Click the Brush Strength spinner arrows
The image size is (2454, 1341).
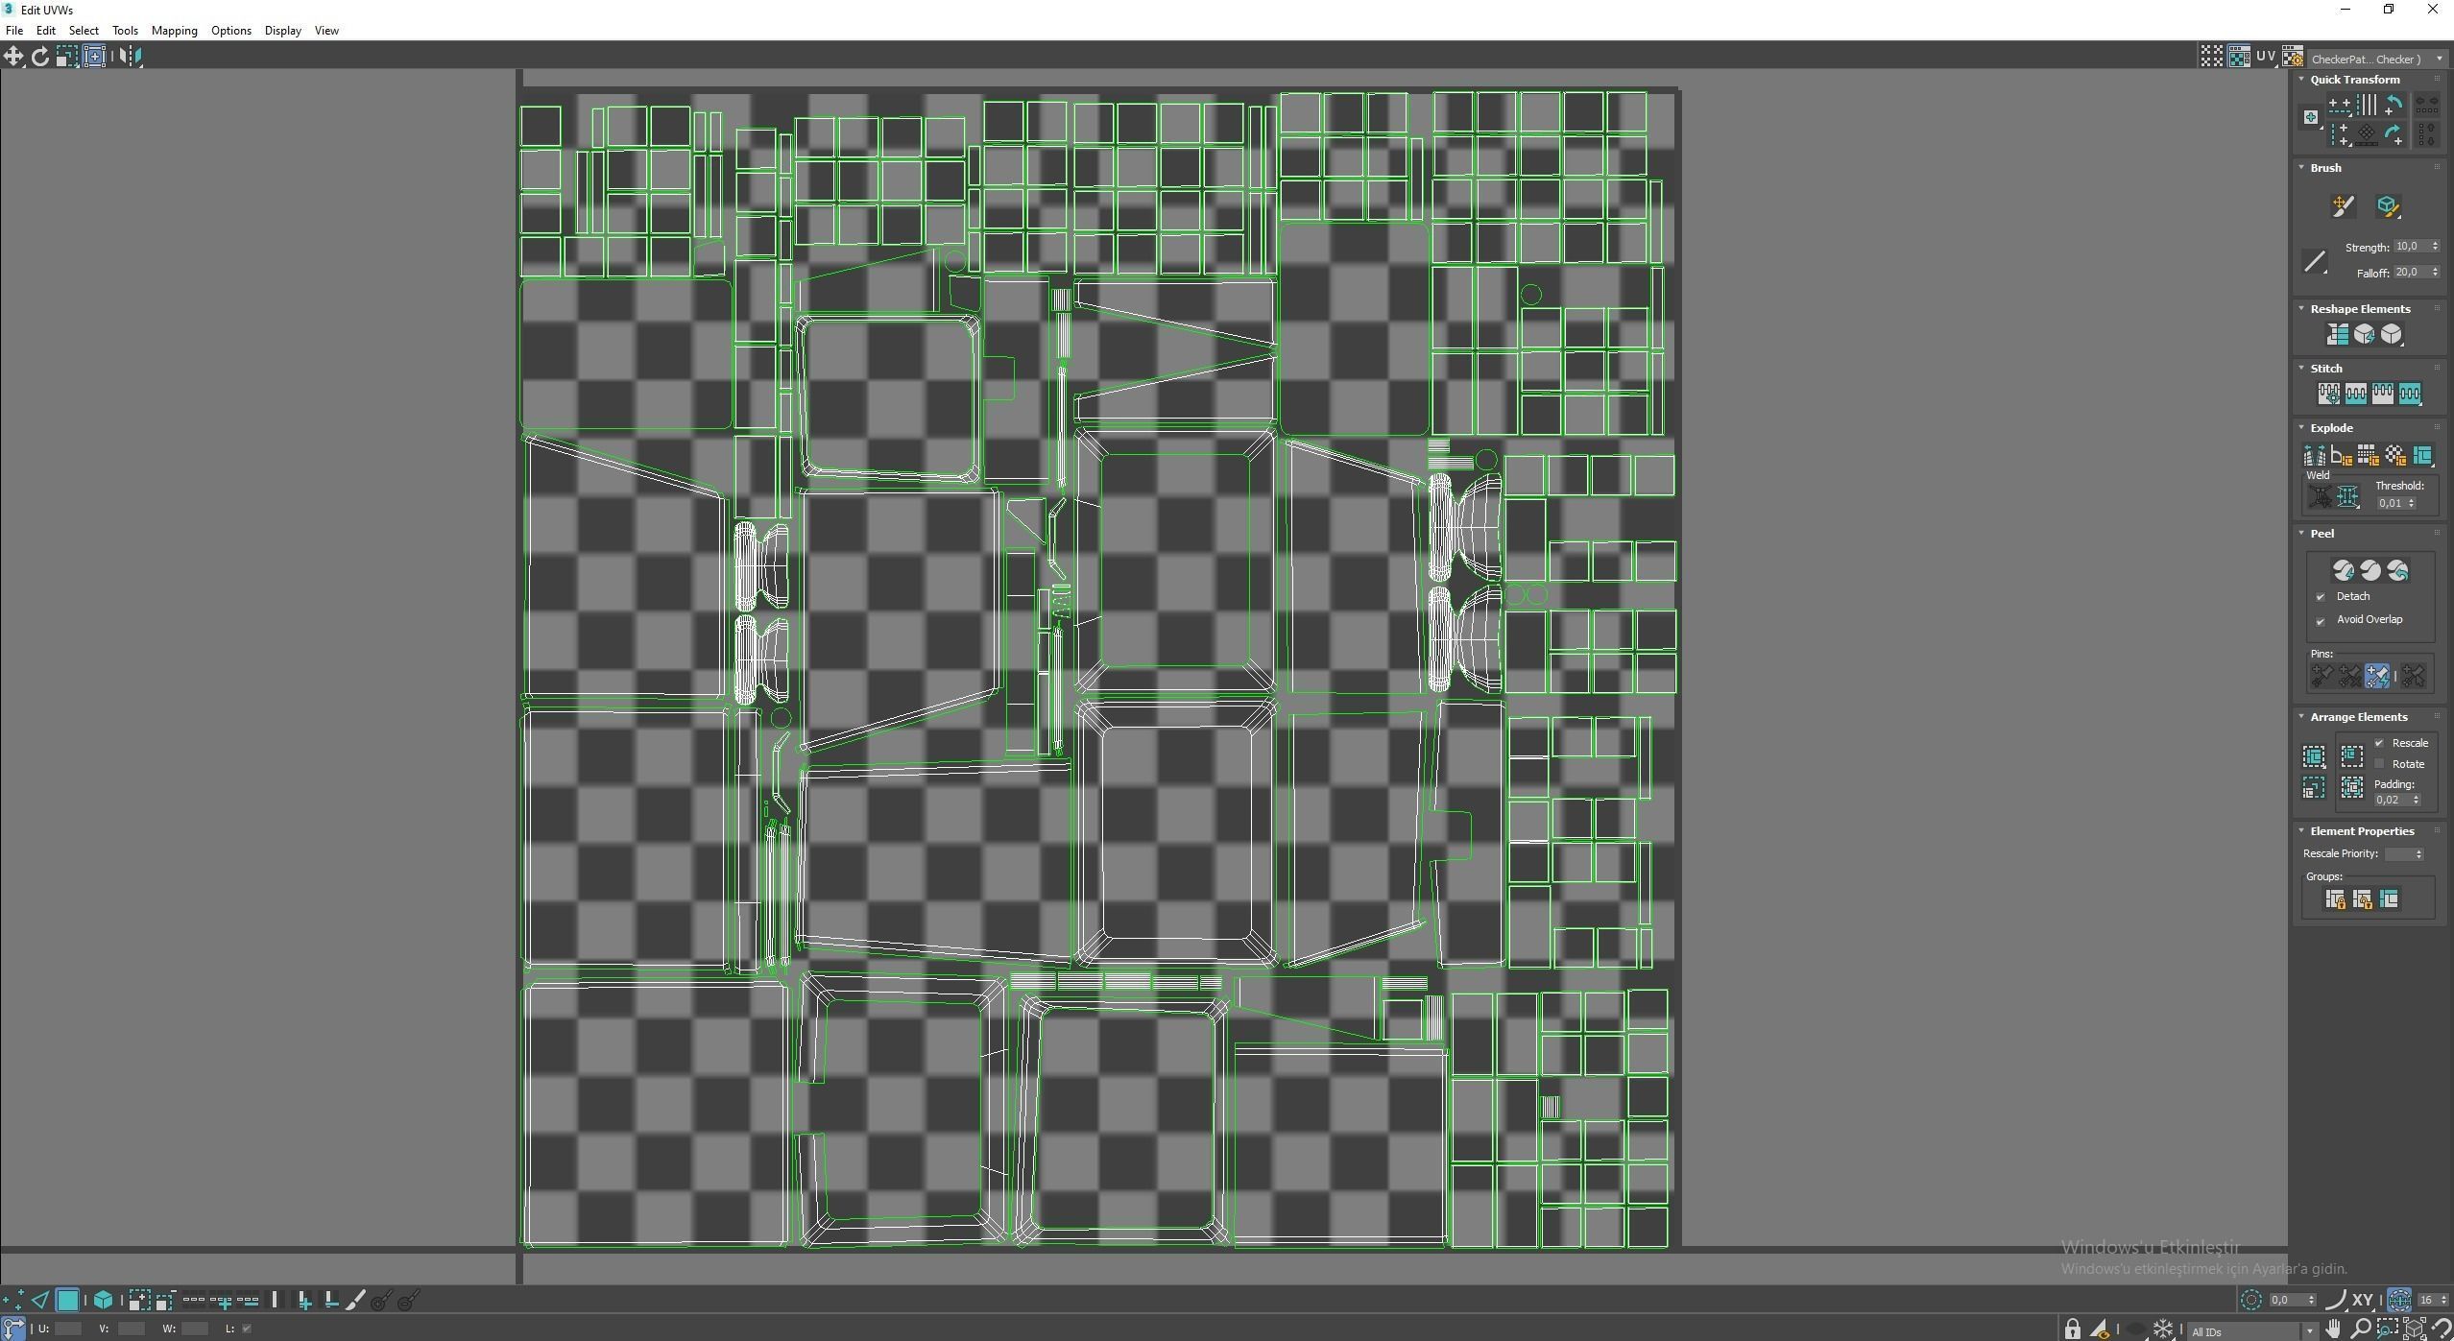[2435, 247]
